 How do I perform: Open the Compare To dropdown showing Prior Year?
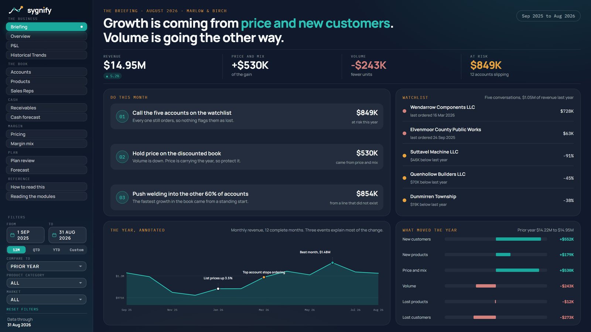click(x=47, y=266)
